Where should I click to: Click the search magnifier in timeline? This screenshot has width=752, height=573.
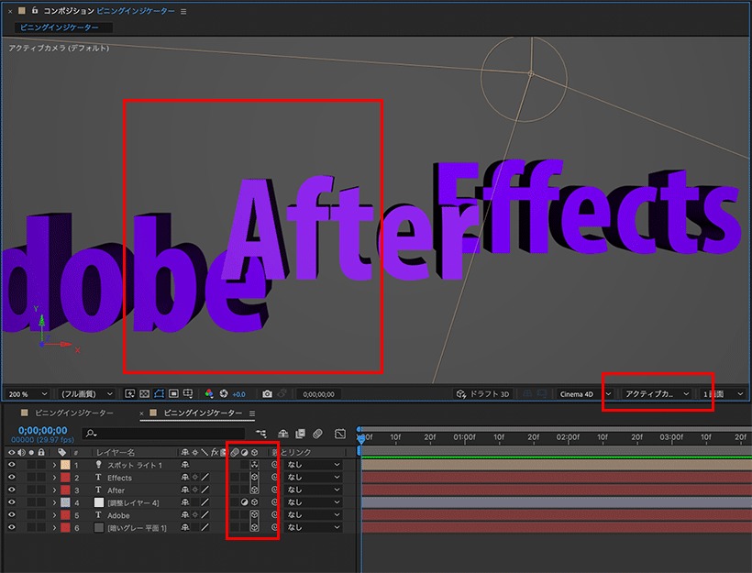coord(91,434)
